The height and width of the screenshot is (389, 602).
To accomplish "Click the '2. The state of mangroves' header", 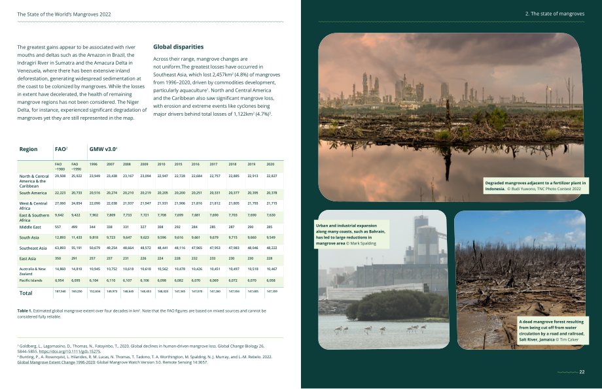I will (x=554, y=14).
